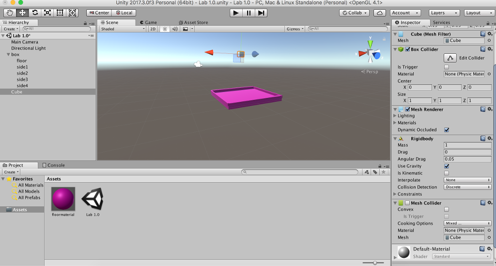
Task: Open the Layers dropdown
Action: (444, 13)
